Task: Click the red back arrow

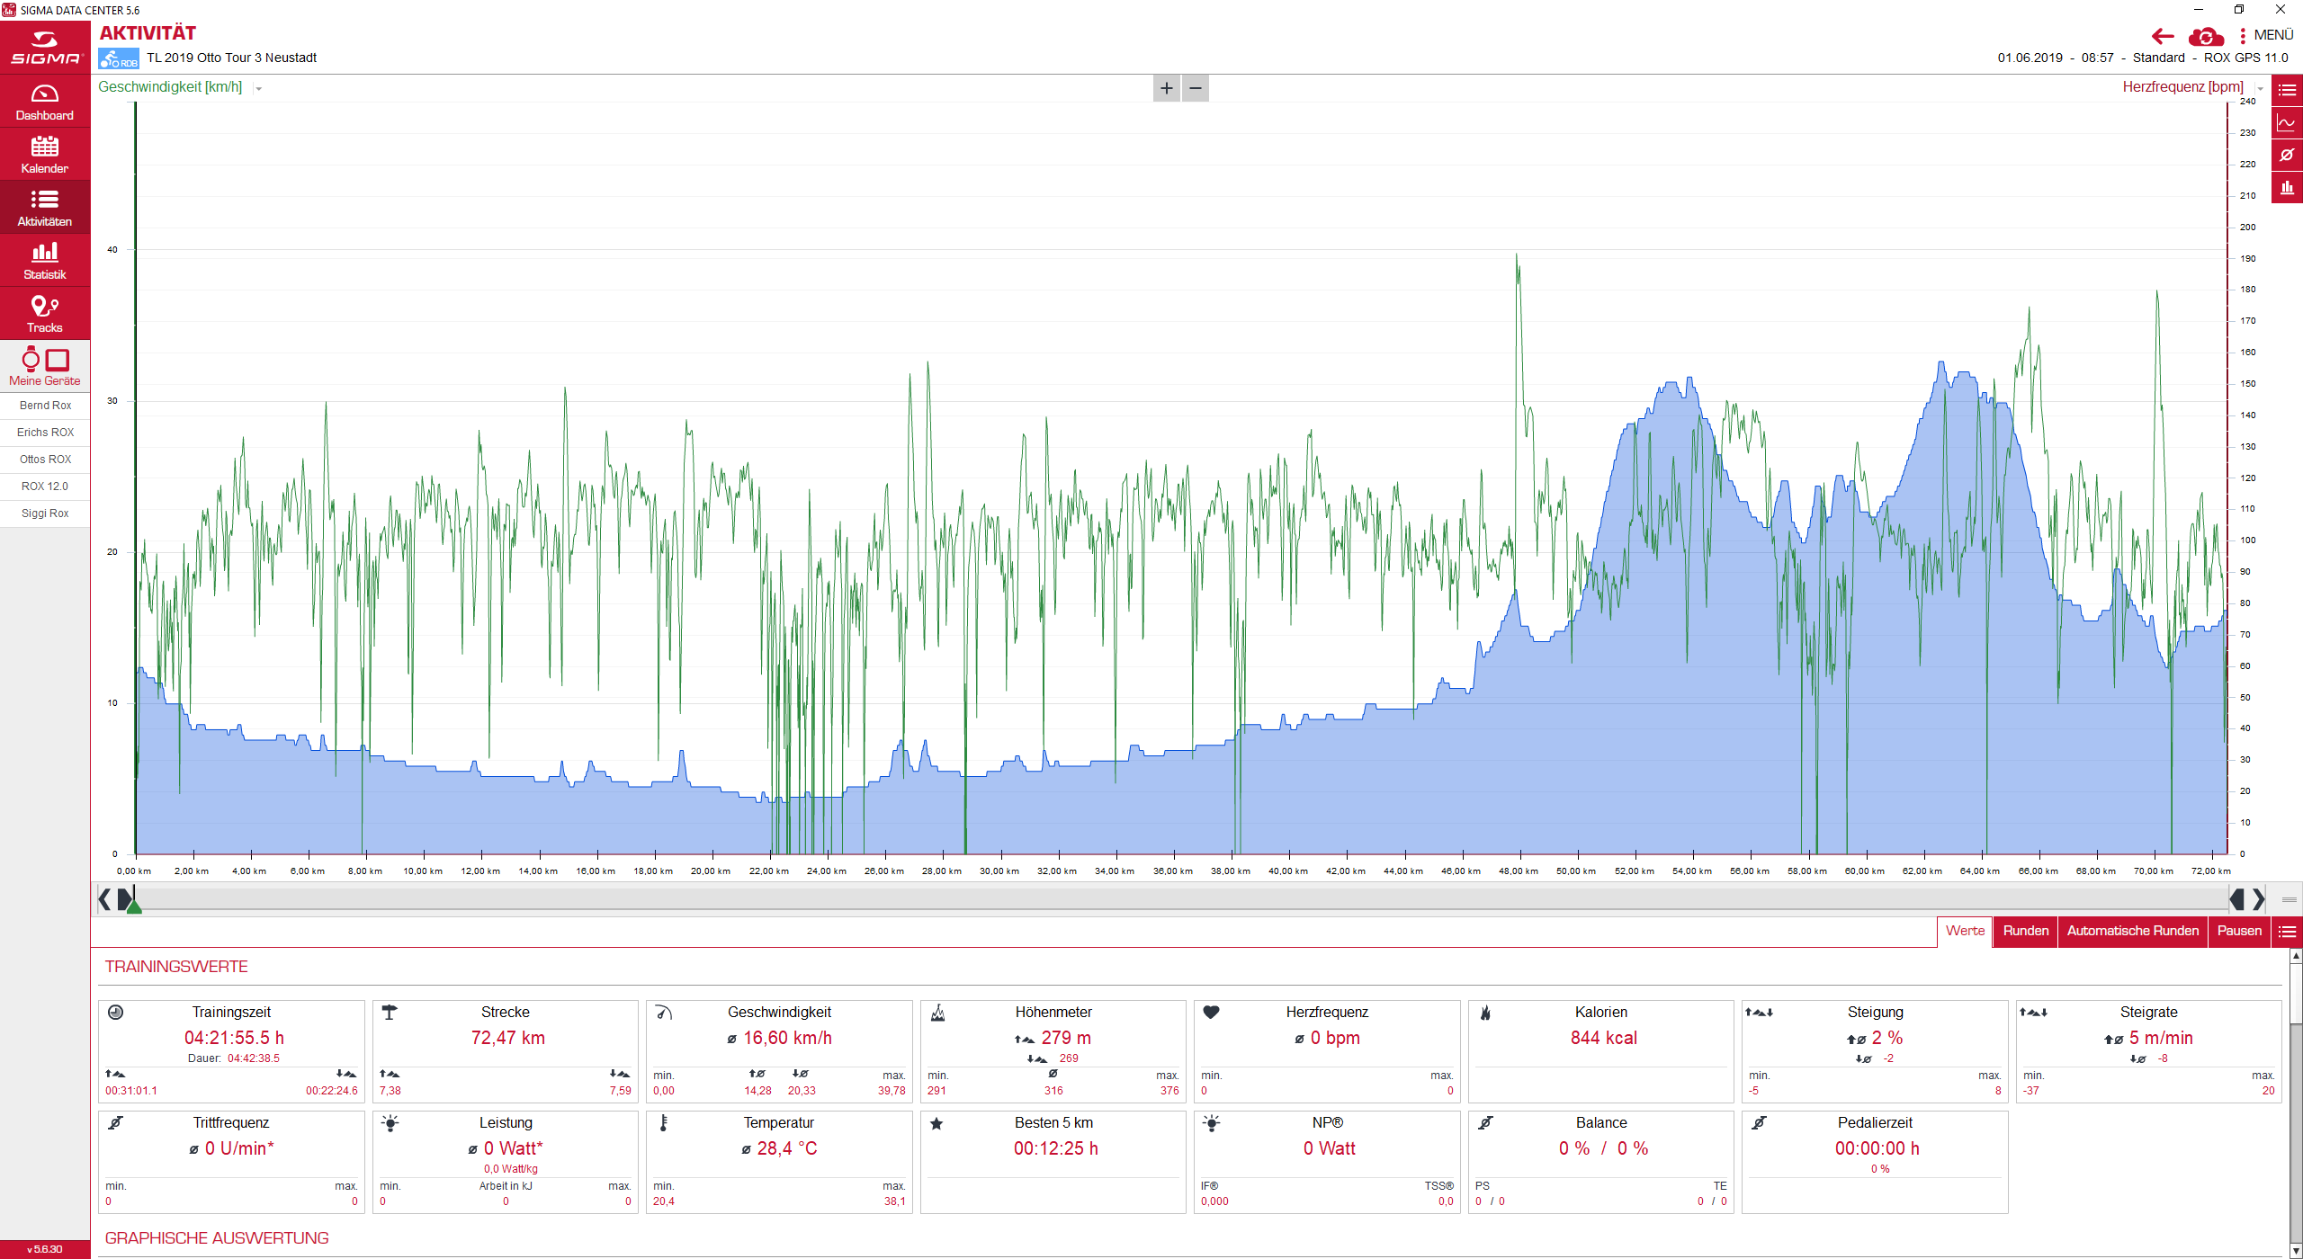Action: [x=2163, y=36]
